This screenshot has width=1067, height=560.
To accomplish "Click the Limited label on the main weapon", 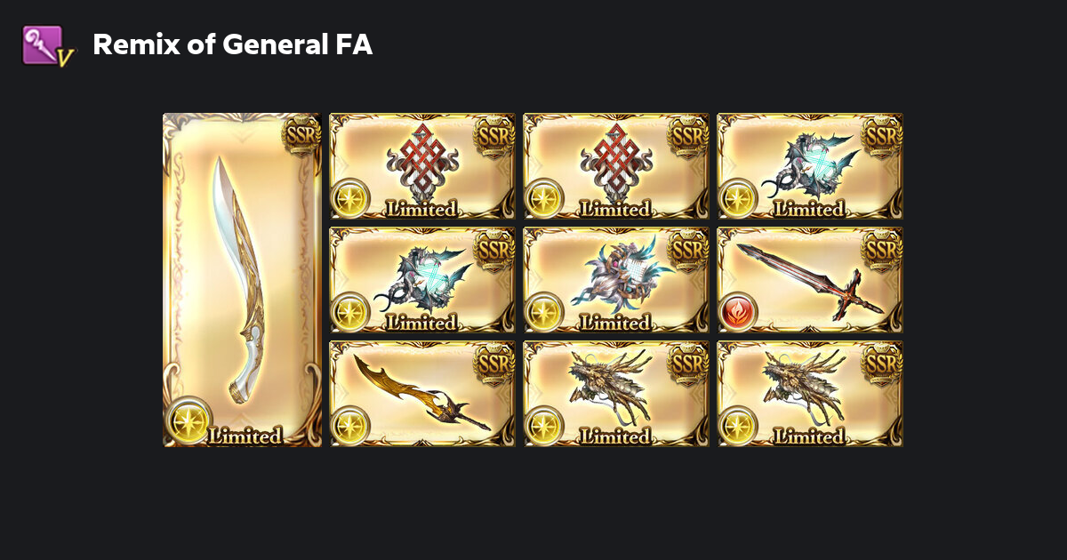I will point(245,436).
